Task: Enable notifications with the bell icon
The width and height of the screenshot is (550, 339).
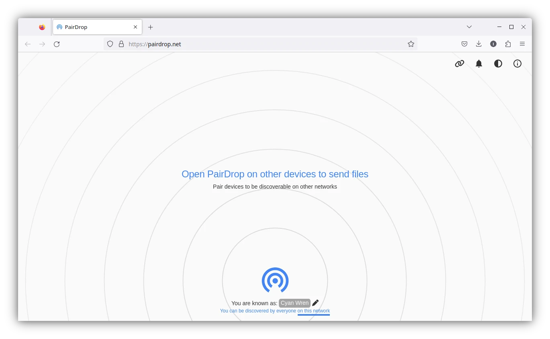Action: click(479, 64)
